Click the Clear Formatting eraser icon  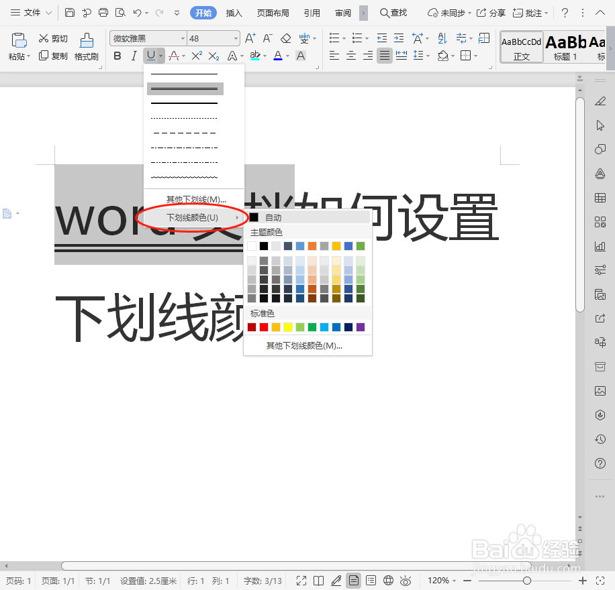pos(286,38)
